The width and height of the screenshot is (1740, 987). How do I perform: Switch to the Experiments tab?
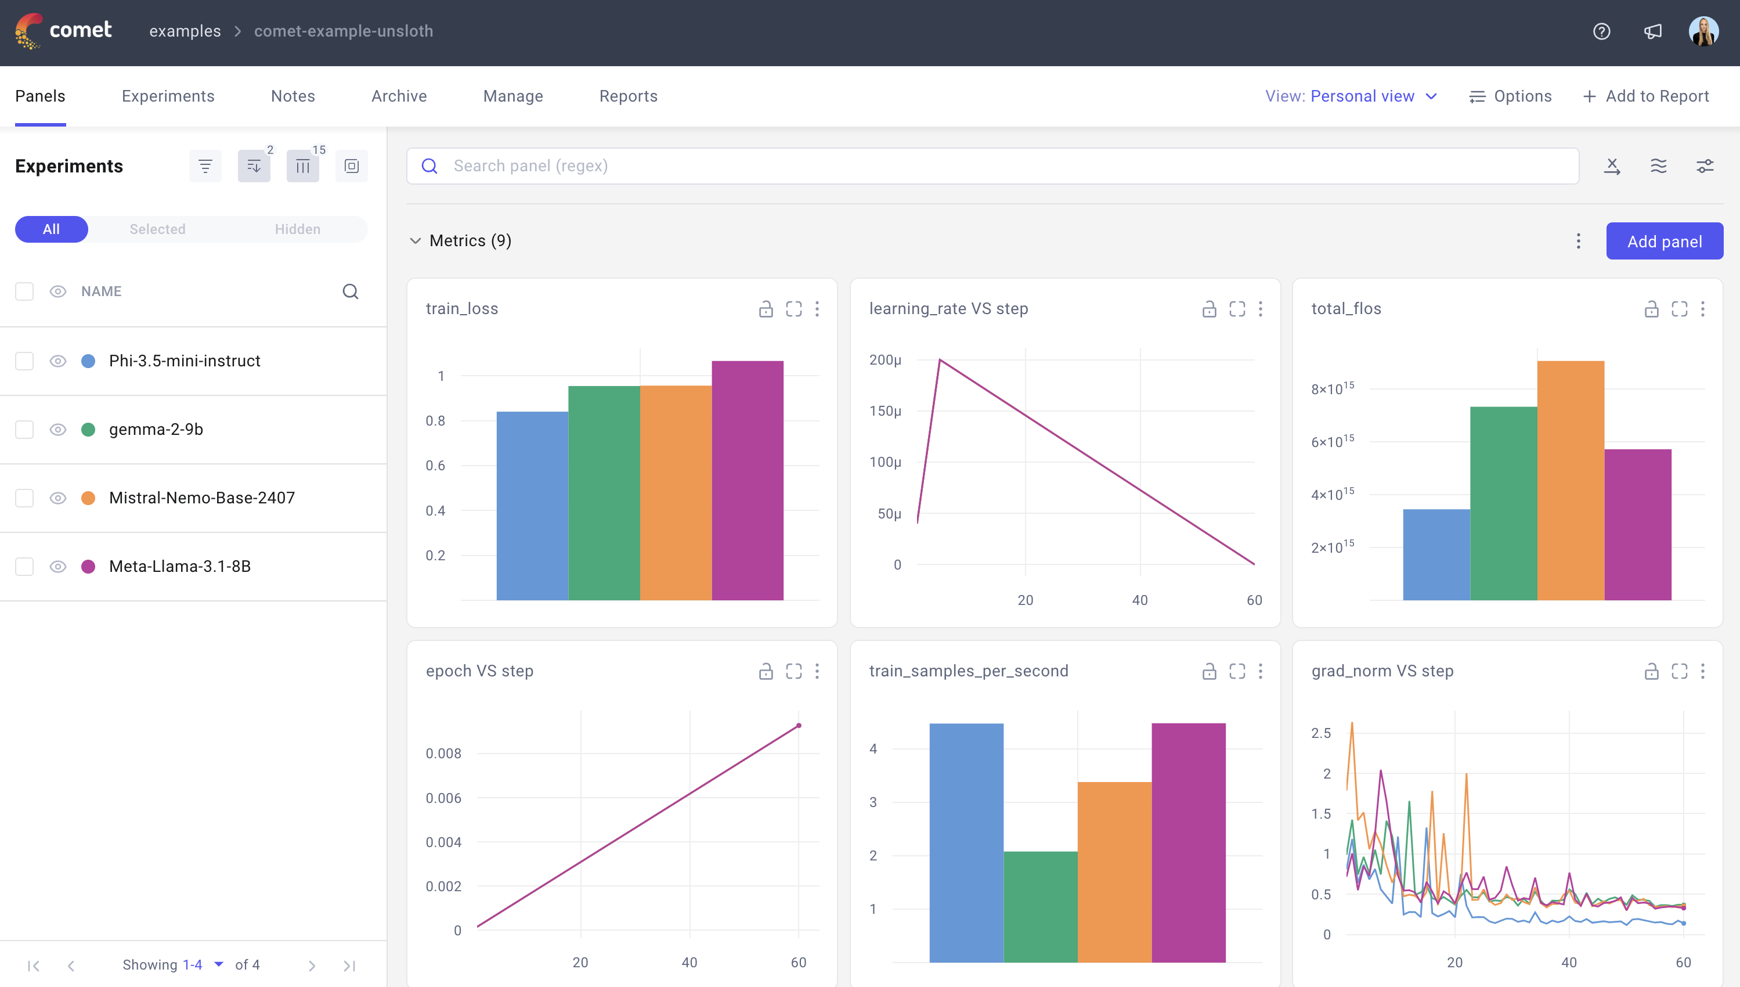coord(168,96)
